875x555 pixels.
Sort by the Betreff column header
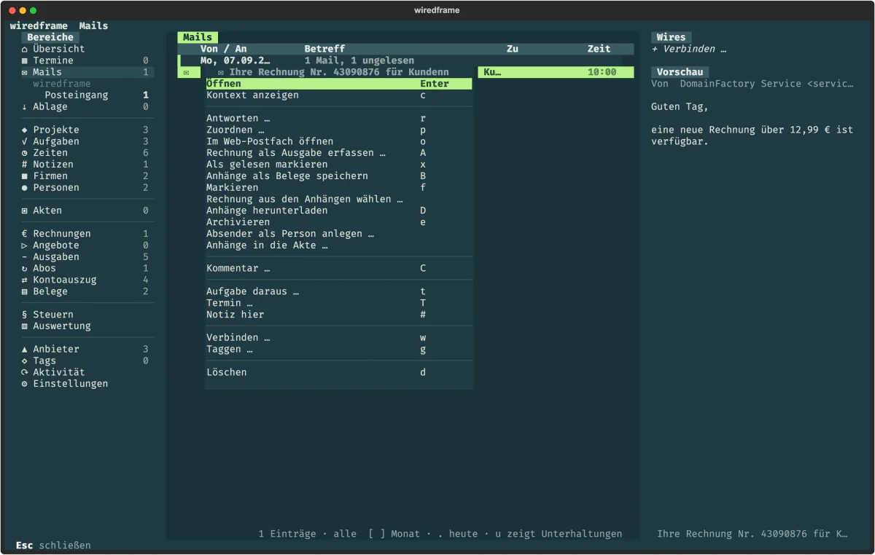pyautogui.click(x=324, y=49)
